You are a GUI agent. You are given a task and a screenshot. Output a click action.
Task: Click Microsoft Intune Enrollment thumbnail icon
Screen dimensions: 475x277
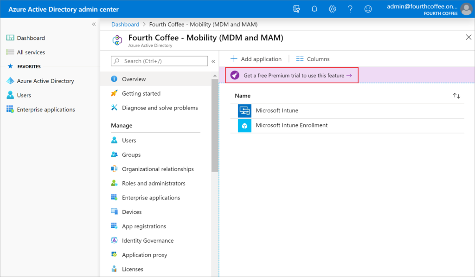coord(244,125)
